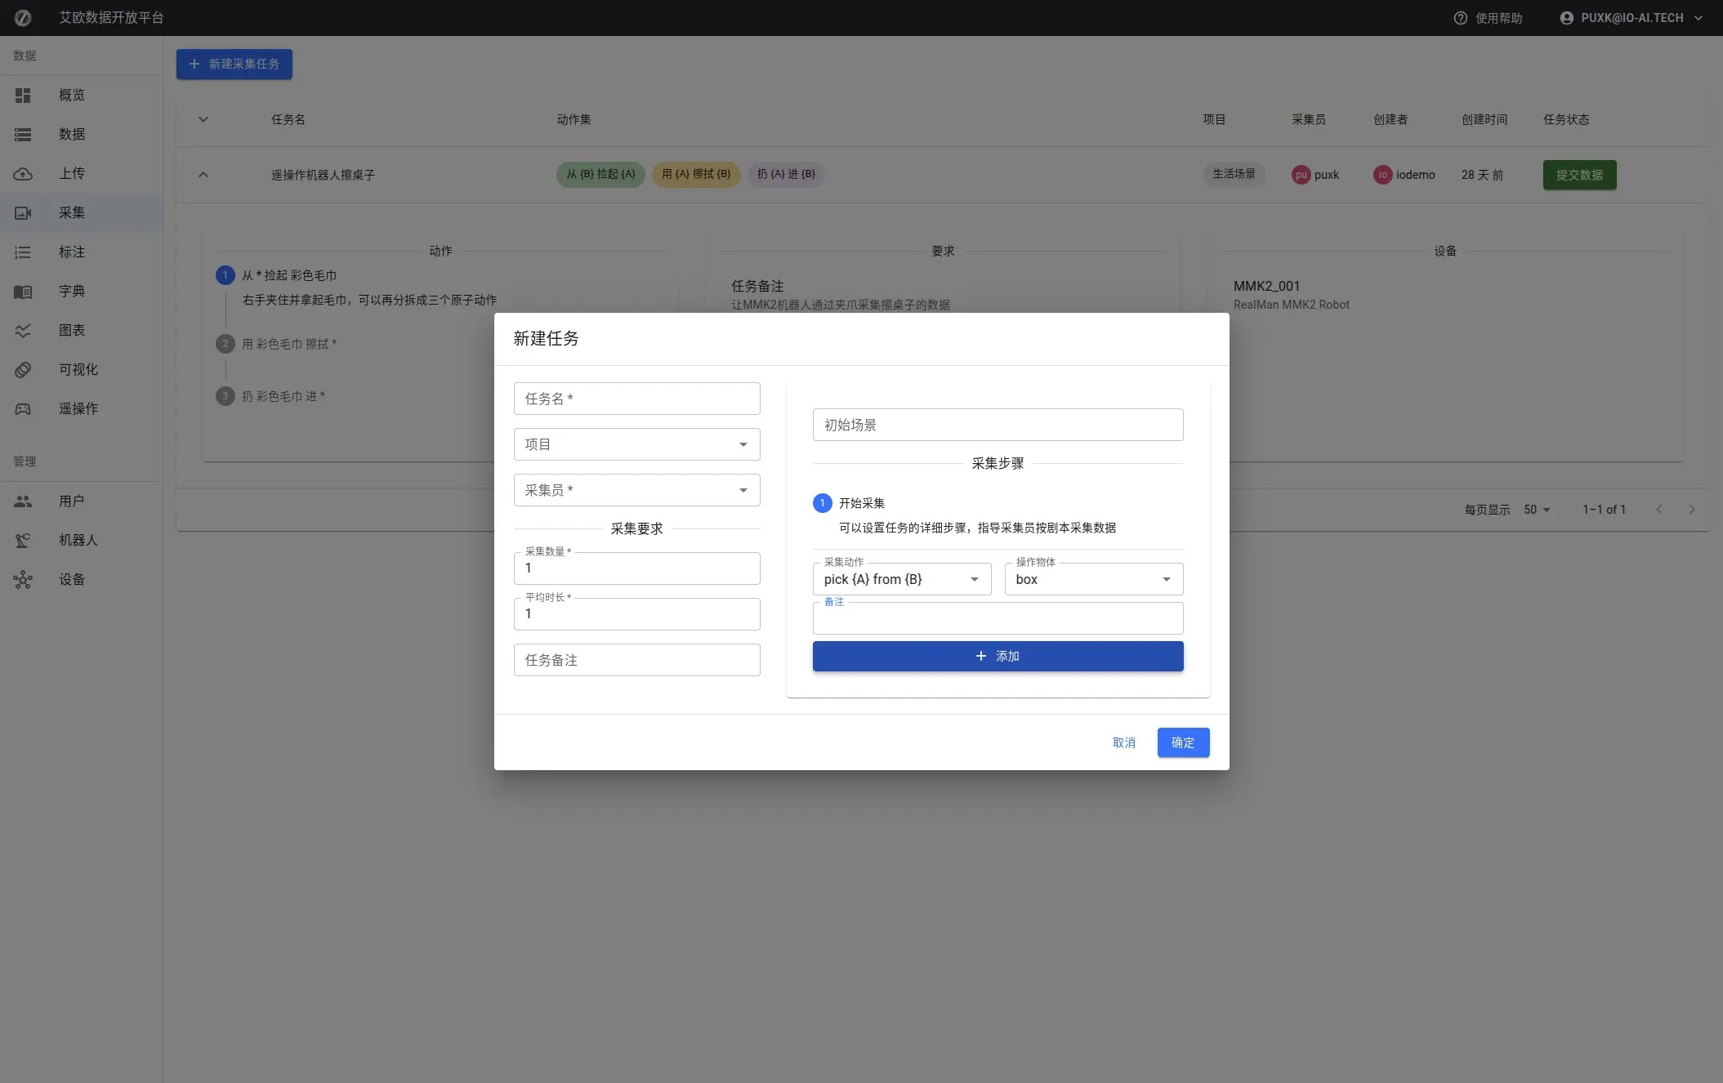Click the 任务名 input field

[636, 399]
